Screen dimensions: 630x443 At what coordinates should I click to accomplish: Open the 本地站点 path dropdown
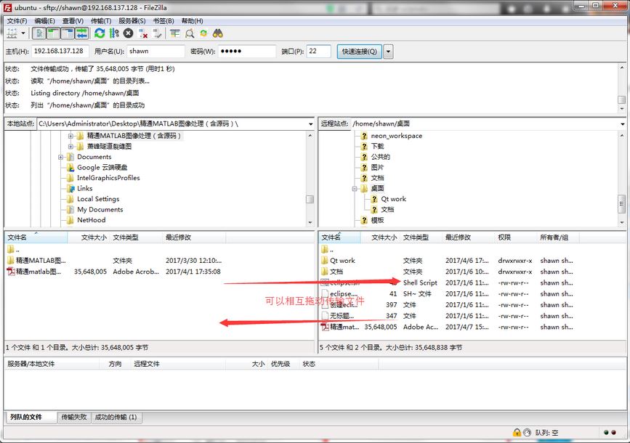[x=310, y=123]
